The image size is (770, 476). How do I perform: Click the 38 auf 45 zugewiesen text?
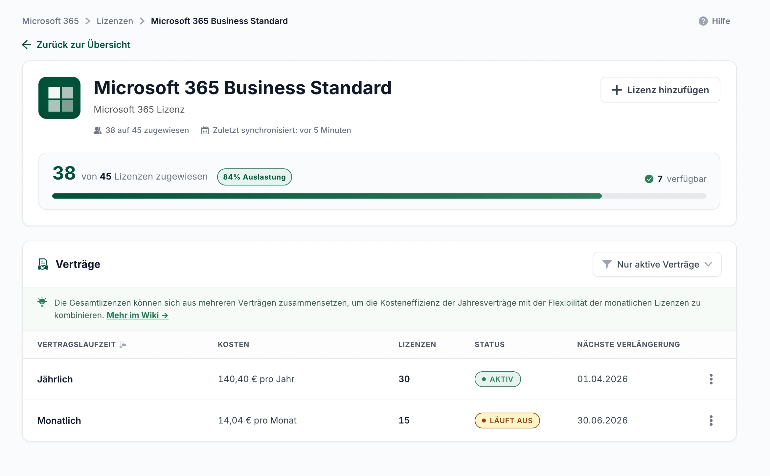point(147,130)
